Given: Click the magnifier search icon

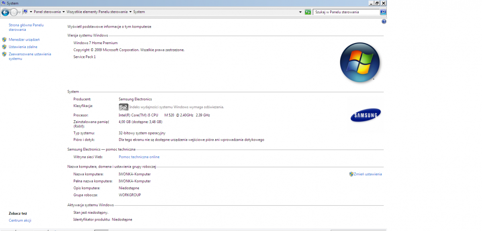Looking at the screenshot, I should pos(383,12).
